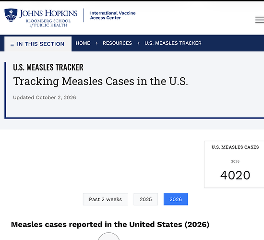Click the partial circle below the chart title
264x240 pixels.
(109, 236)
